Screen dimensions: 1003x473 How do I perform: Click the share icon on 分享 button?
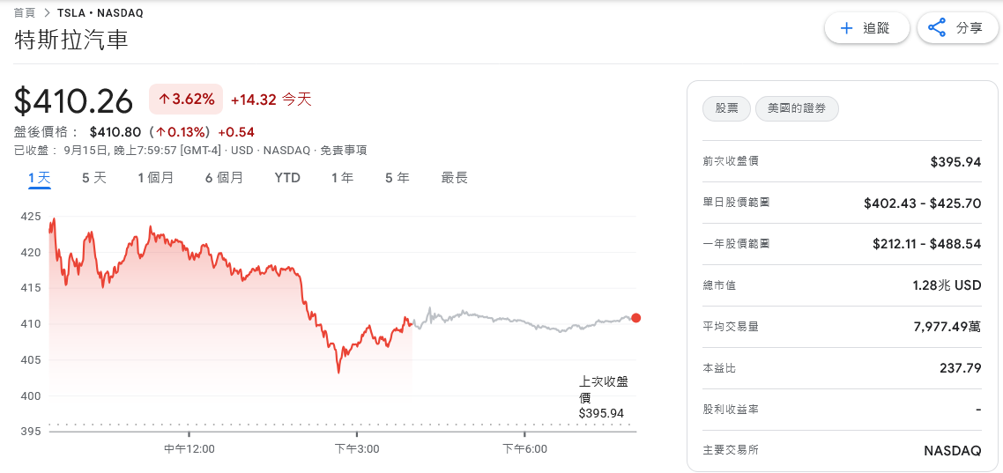tap(938, 28)
